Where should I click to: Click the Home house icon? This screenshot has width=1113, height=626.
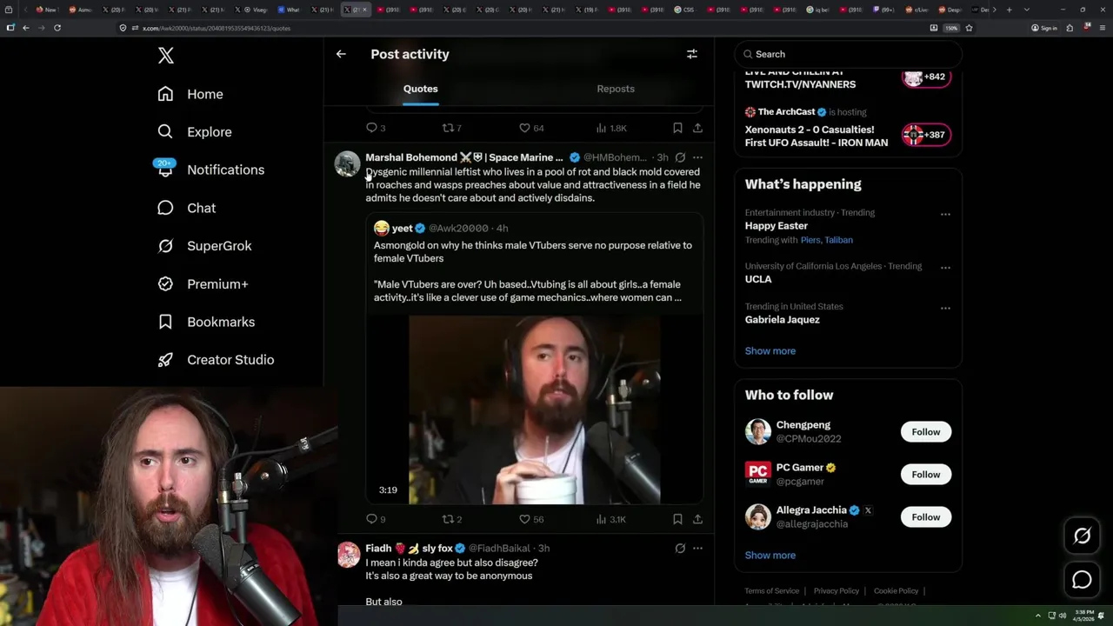165,94
